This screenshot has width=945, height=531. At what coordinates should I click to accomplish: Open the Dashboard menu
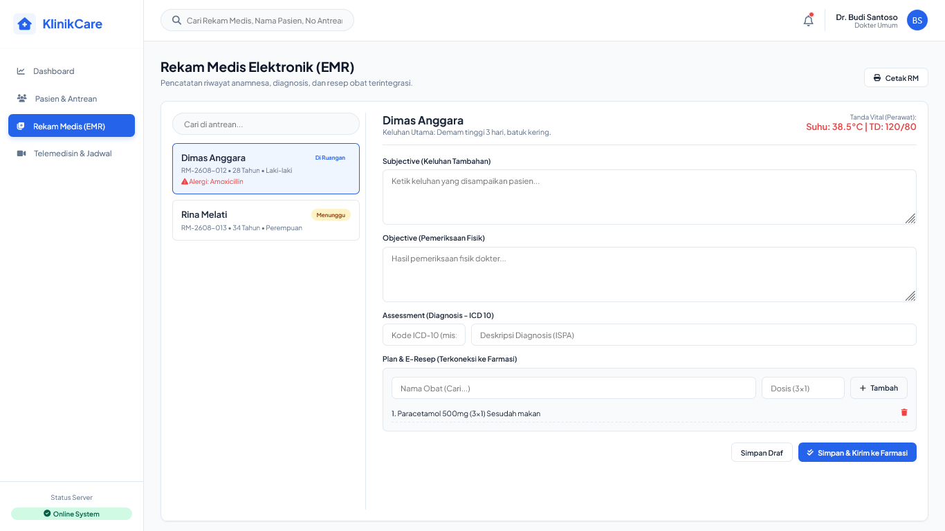pos(72,71)
